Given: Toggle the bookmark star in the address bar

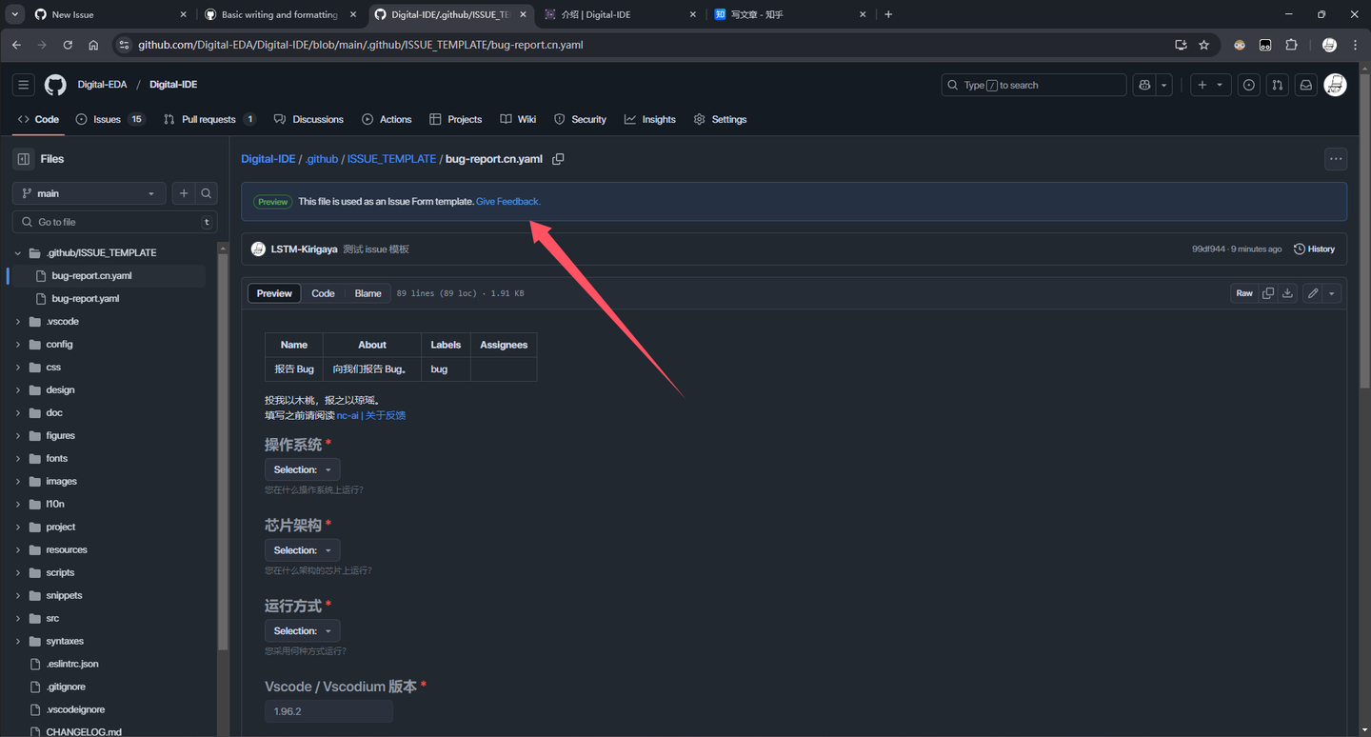Looking at the screenshot, I should pos(1205,44).
